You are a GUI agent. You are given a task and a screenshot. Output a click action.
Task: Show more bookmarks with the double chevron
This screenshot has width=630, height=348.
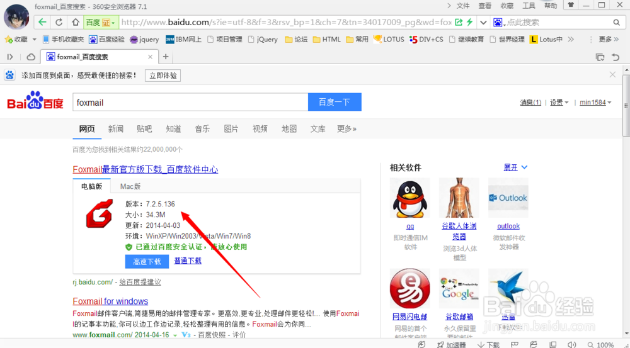[571, 40]
